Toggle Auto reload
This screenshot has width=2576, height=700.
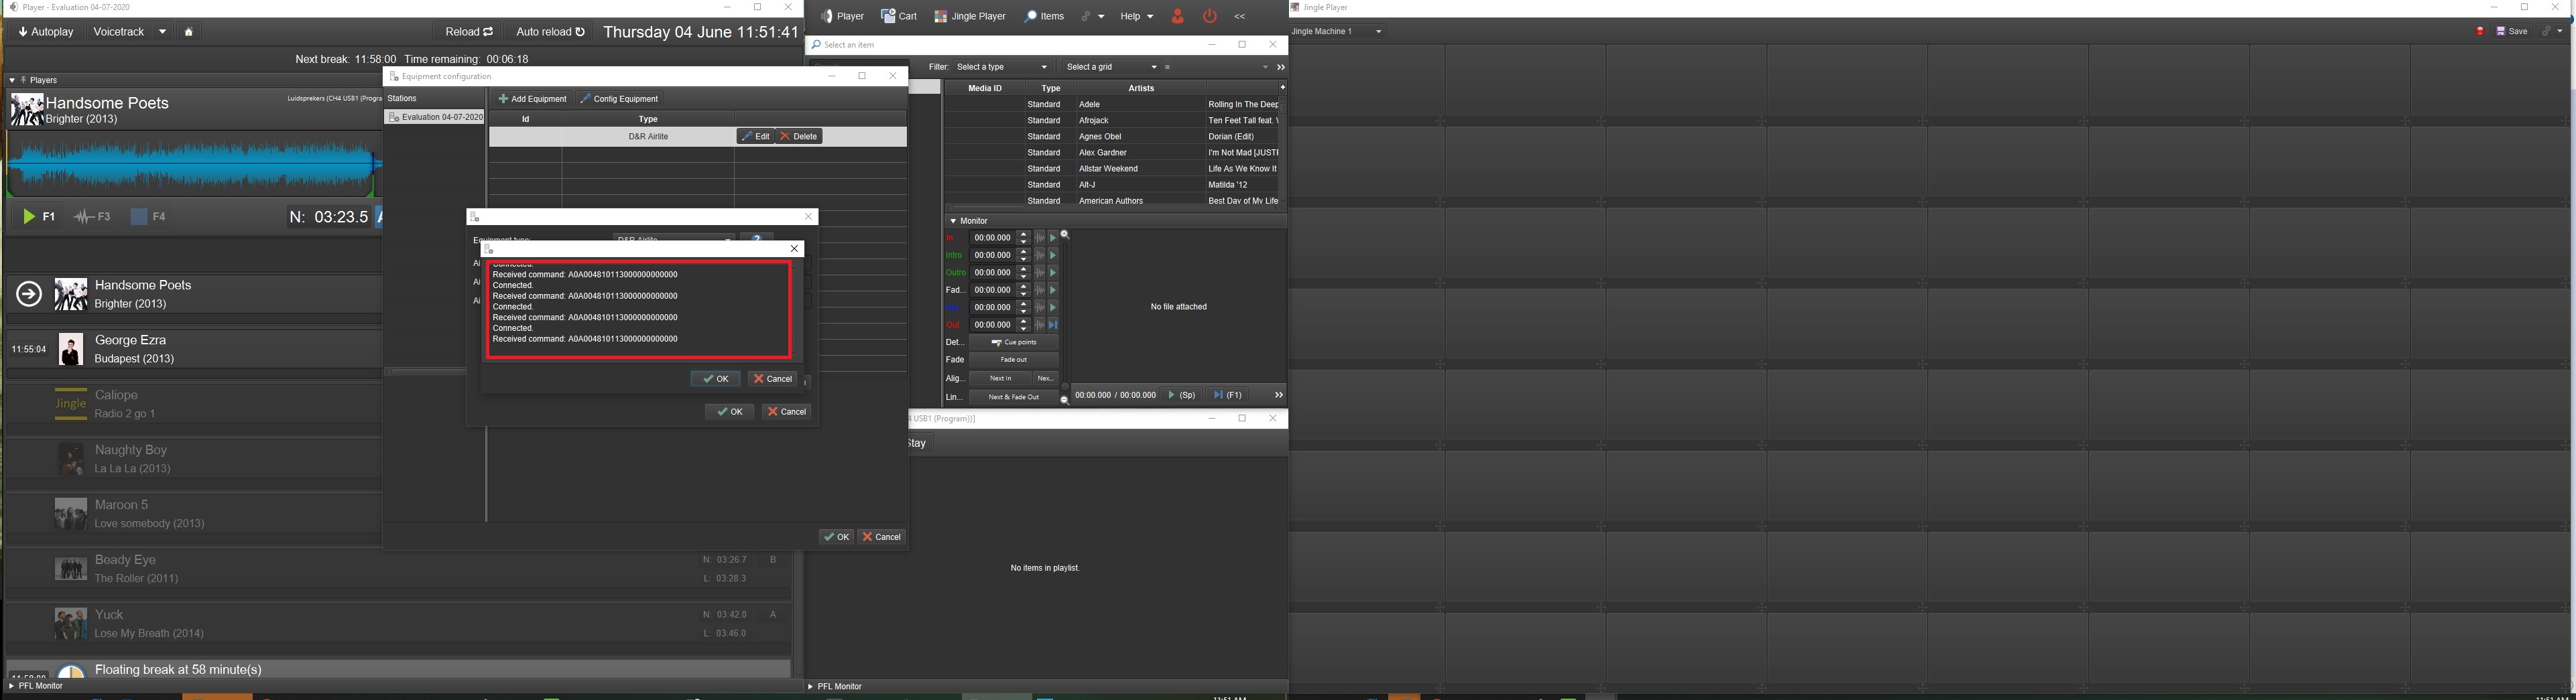(x=550, y=32)
